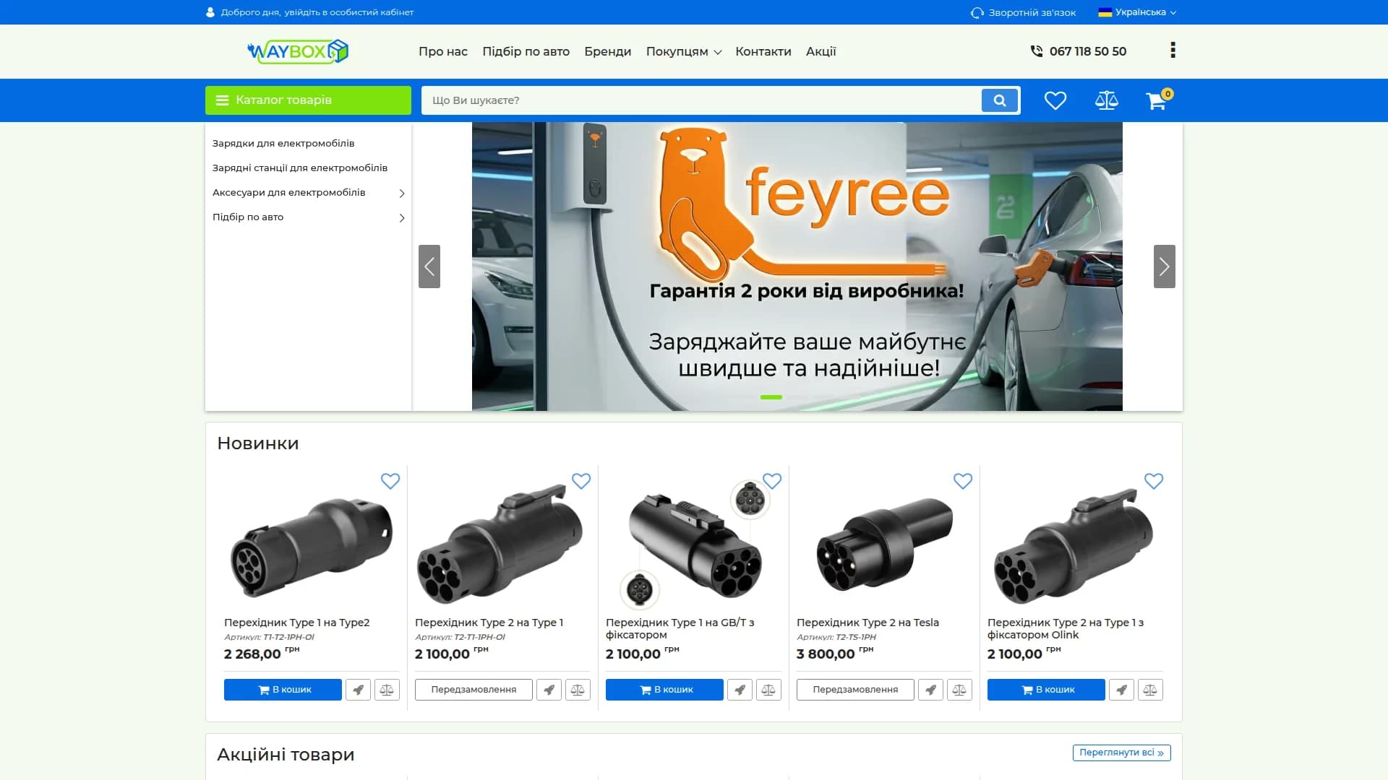The height and width of the screenshot is (780, 1388).
Task: Click the green slider indicator on banner
Action: [771, 397]
